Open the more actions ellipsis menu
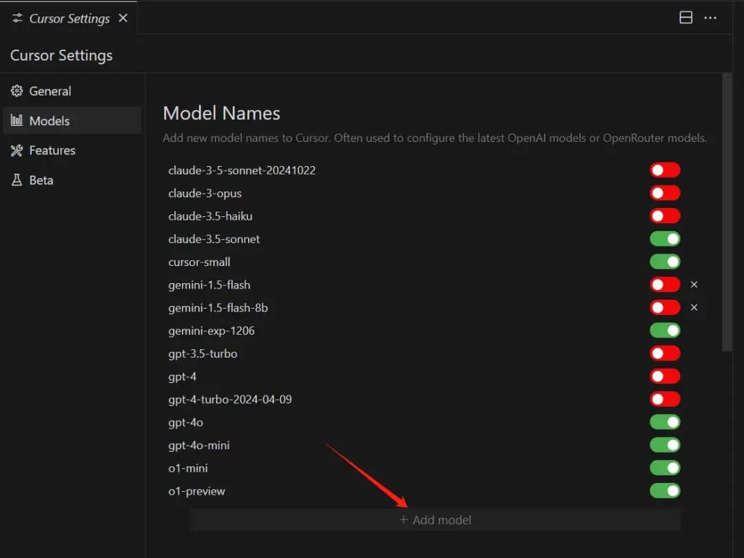The height and width of the screenshot is (558, 744). (710, 18)
